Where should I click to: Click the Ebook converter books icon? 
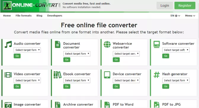coord(57,75)
